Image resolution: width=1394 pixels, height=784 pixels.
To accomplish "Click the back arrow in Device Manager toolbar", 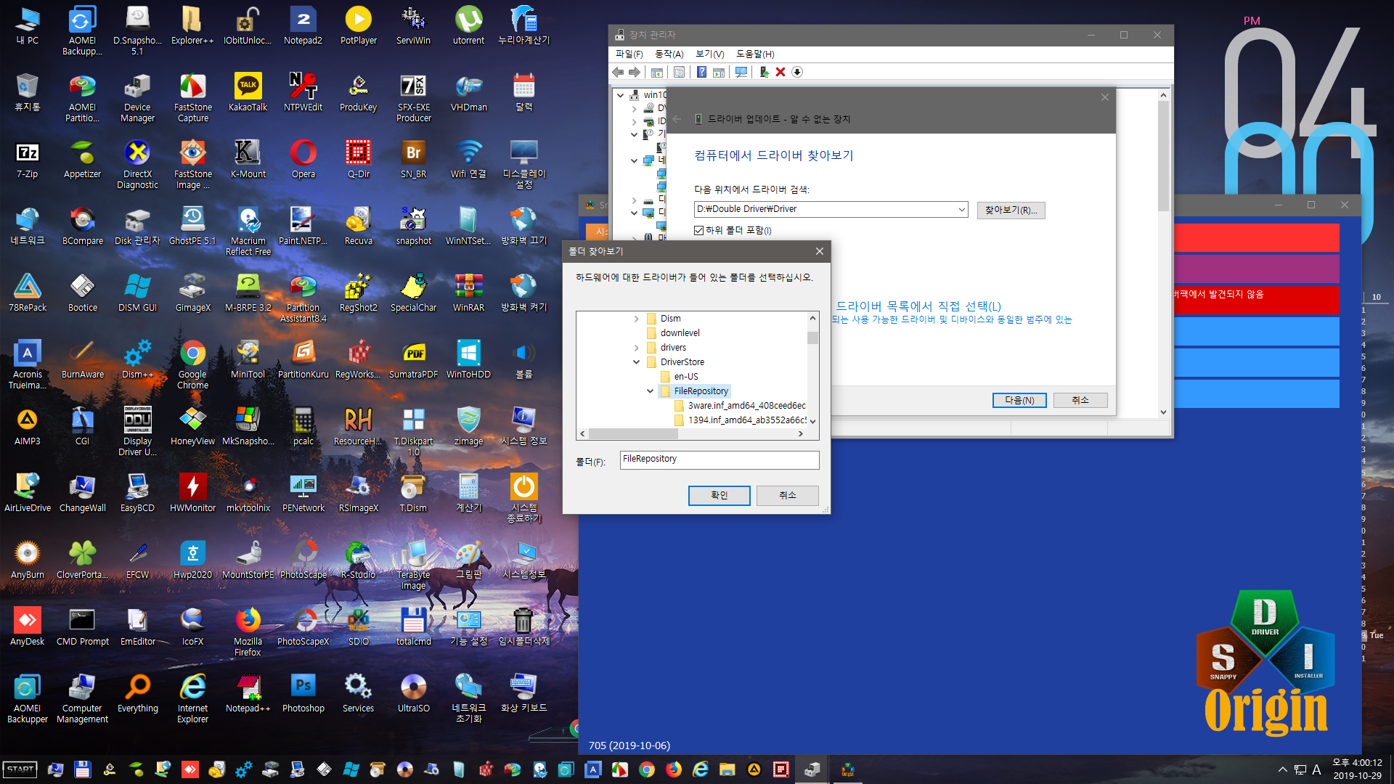I will (618, 72).
